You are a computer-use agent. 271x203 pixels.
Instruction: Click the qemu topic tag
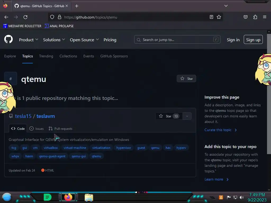point(155,148)
